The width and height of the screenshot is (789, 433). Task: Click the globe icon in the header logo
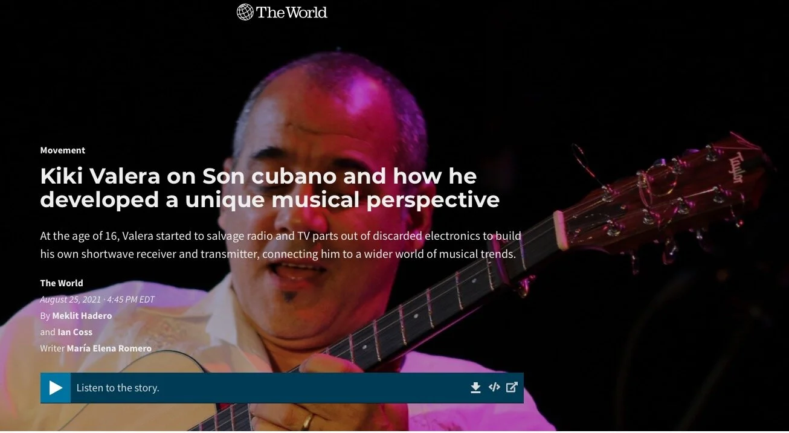point(245,12)
